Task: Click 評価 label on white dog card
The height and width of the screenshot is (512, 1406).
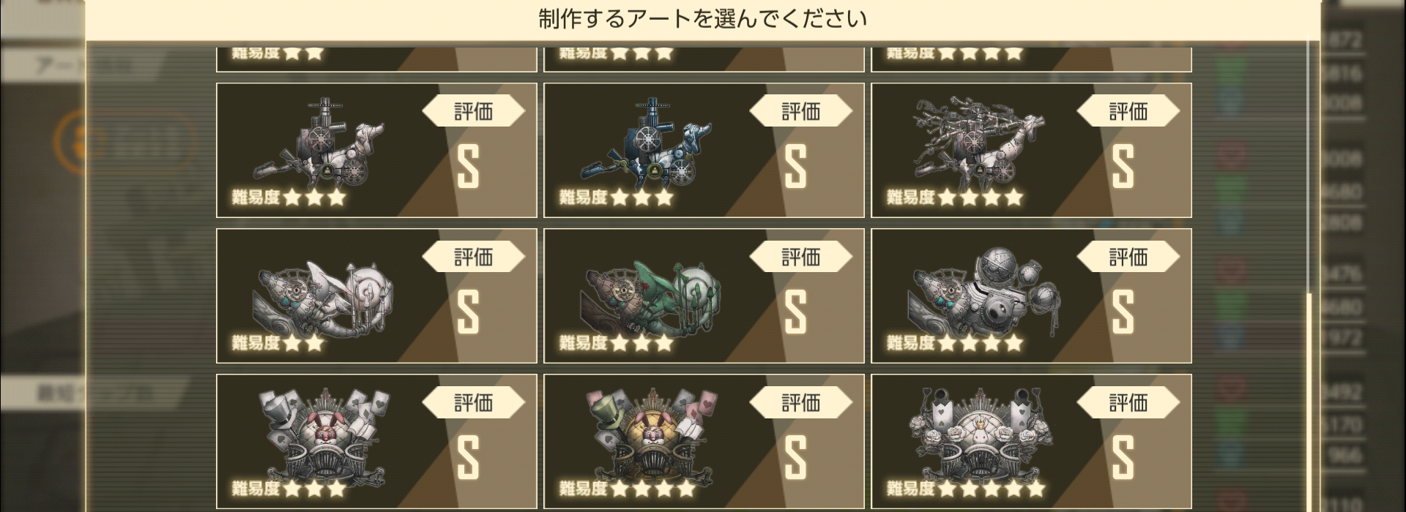Action: [x=473, y=111]
